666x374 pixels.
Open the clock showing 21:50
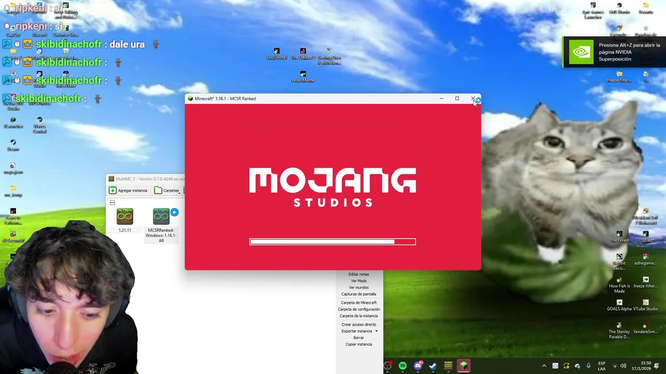click(642, 366)
